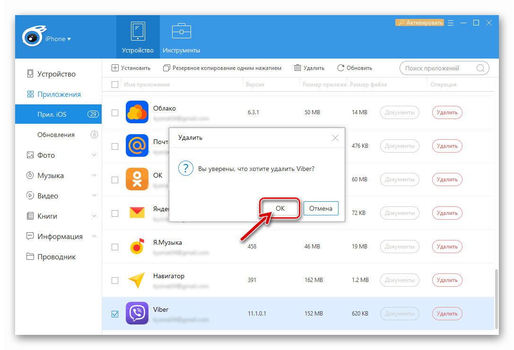Confirm deletion with the OK button
Image resolution: width=514 pixels, height=350 pixels.
click(280, 208)
